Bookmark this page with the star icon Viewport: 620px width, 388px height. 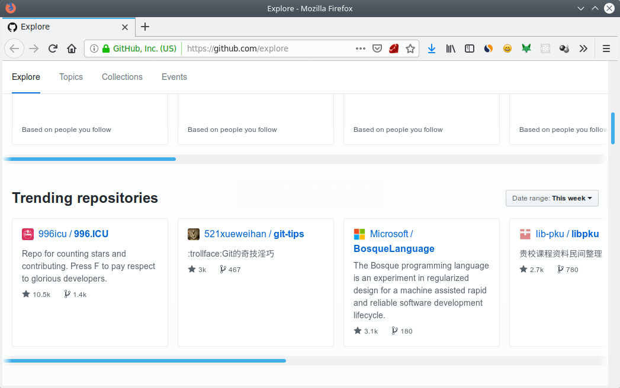(x=410, y=48)
